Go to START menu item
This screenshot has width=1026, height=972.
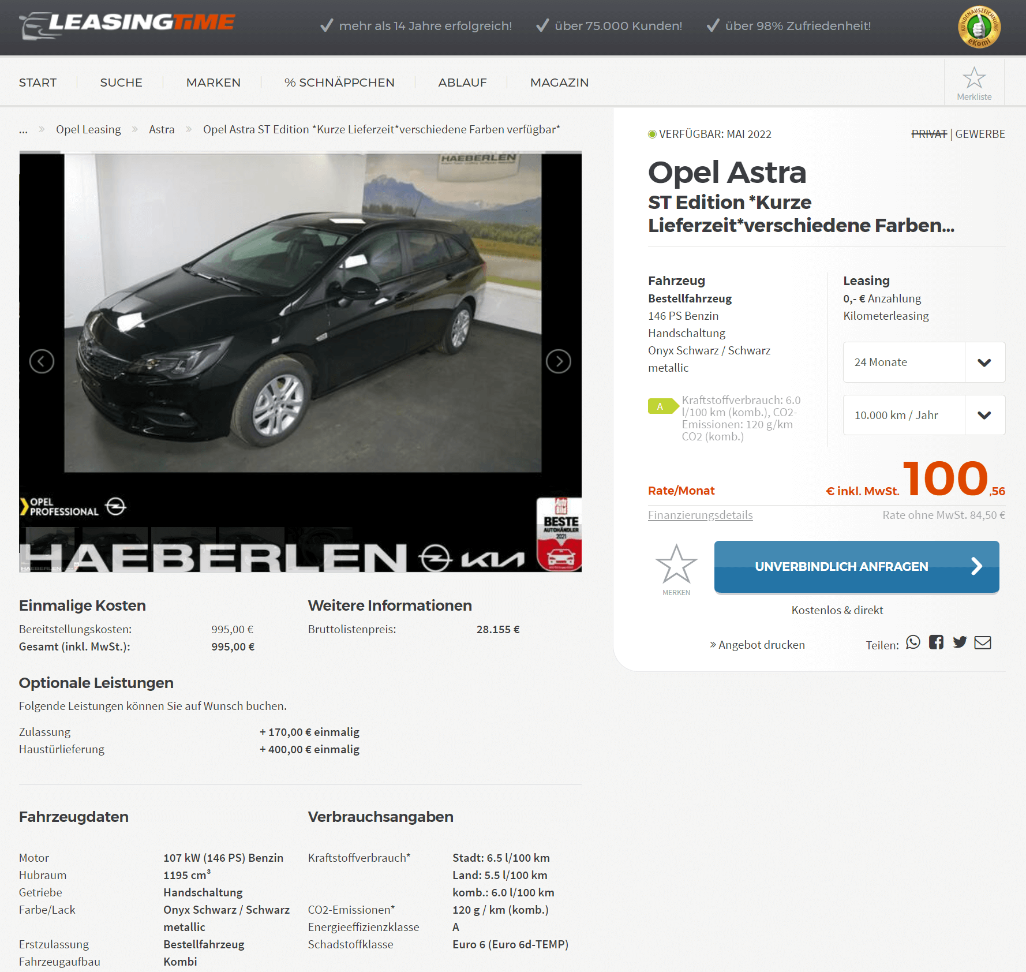point(38,83)
